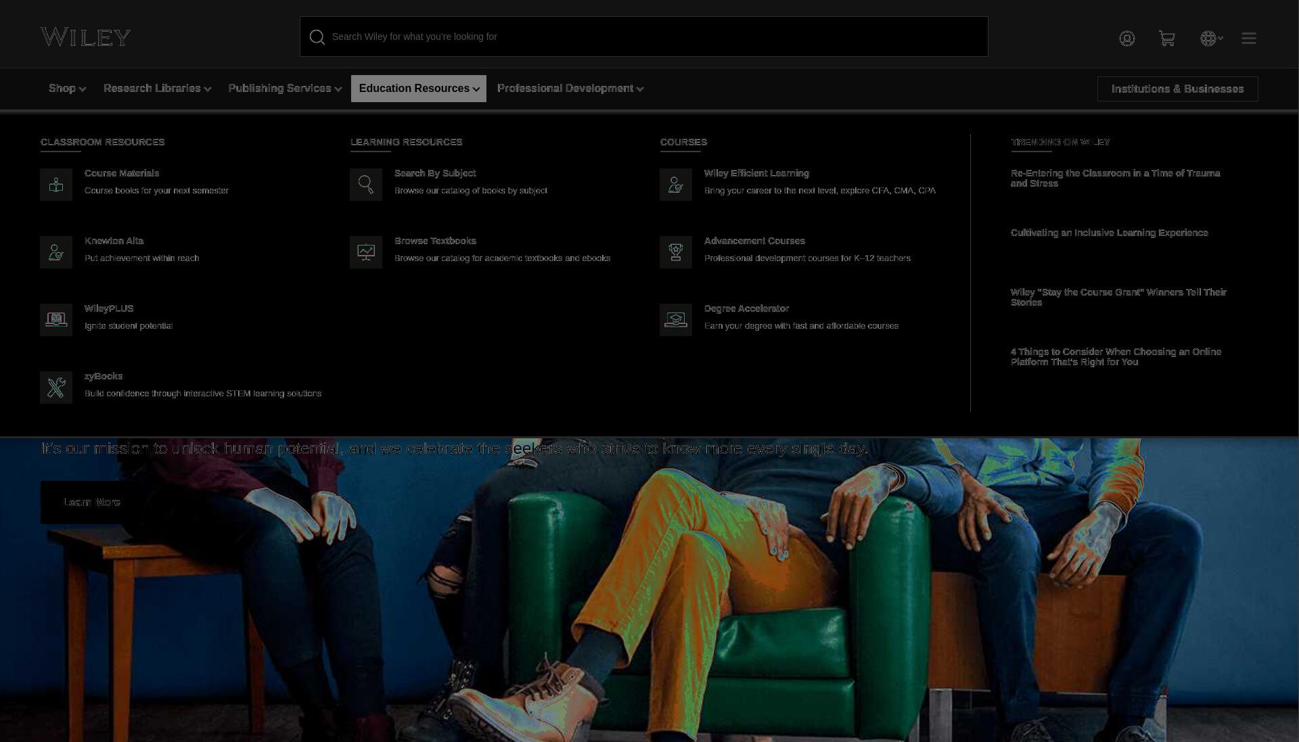
Task: Open the Search By Subject link
Action: click(435, 174)
